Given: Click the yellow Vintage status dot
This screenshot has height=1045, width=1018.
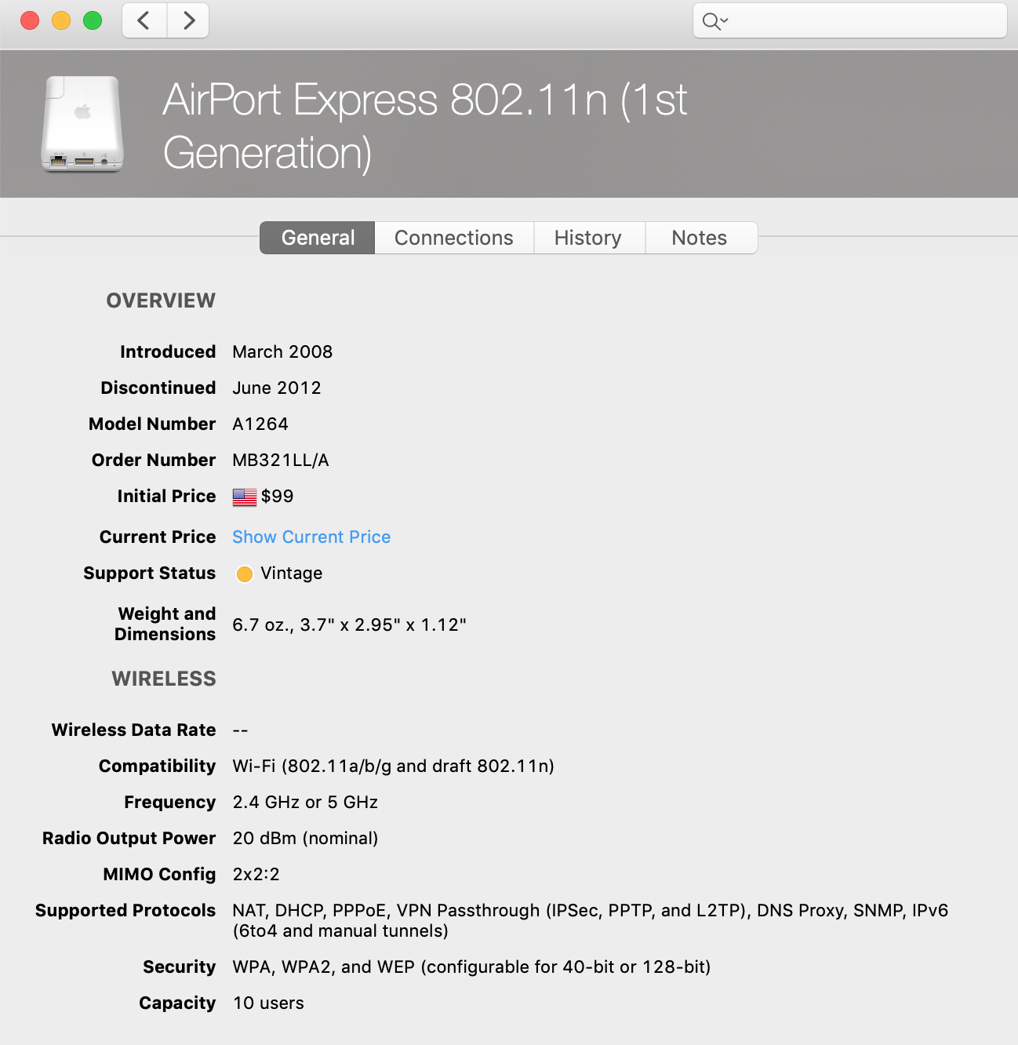Looking at the screenshot, I should [245, 574].
